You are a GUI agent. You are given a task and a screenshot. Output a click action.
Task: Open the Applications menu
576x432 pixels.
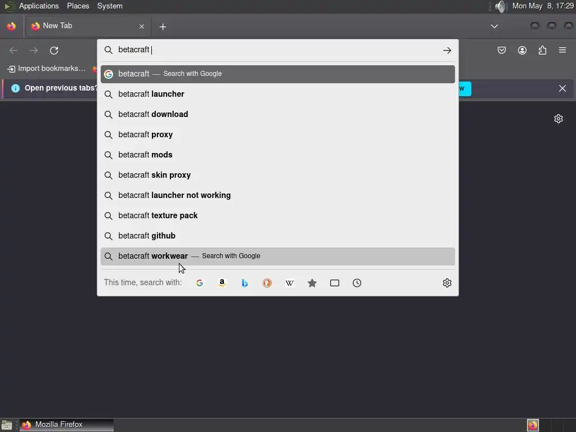(39, 6)
